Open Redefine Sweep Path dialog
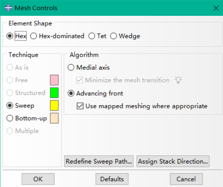 tap(99, 161)
